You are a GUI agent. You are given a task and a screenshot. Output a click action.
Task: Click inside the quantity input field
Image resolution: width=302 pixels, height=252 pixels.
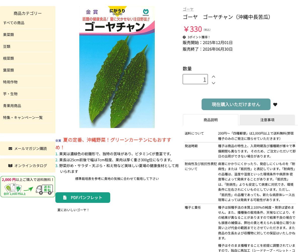(x=195, y=79)
